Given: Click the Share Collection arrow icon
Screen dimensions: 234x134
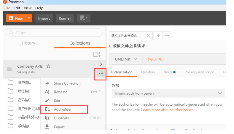Looking at the screenshot, I should 47,83.
